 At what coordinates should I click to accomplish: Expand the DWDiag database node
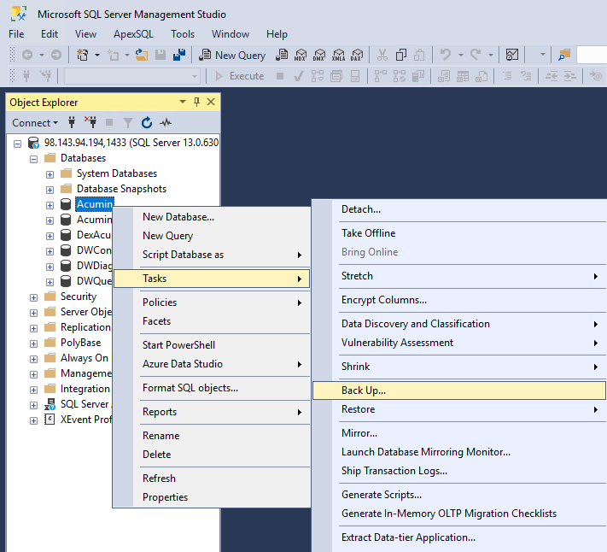pyautogui.click(x=50, y=267)
